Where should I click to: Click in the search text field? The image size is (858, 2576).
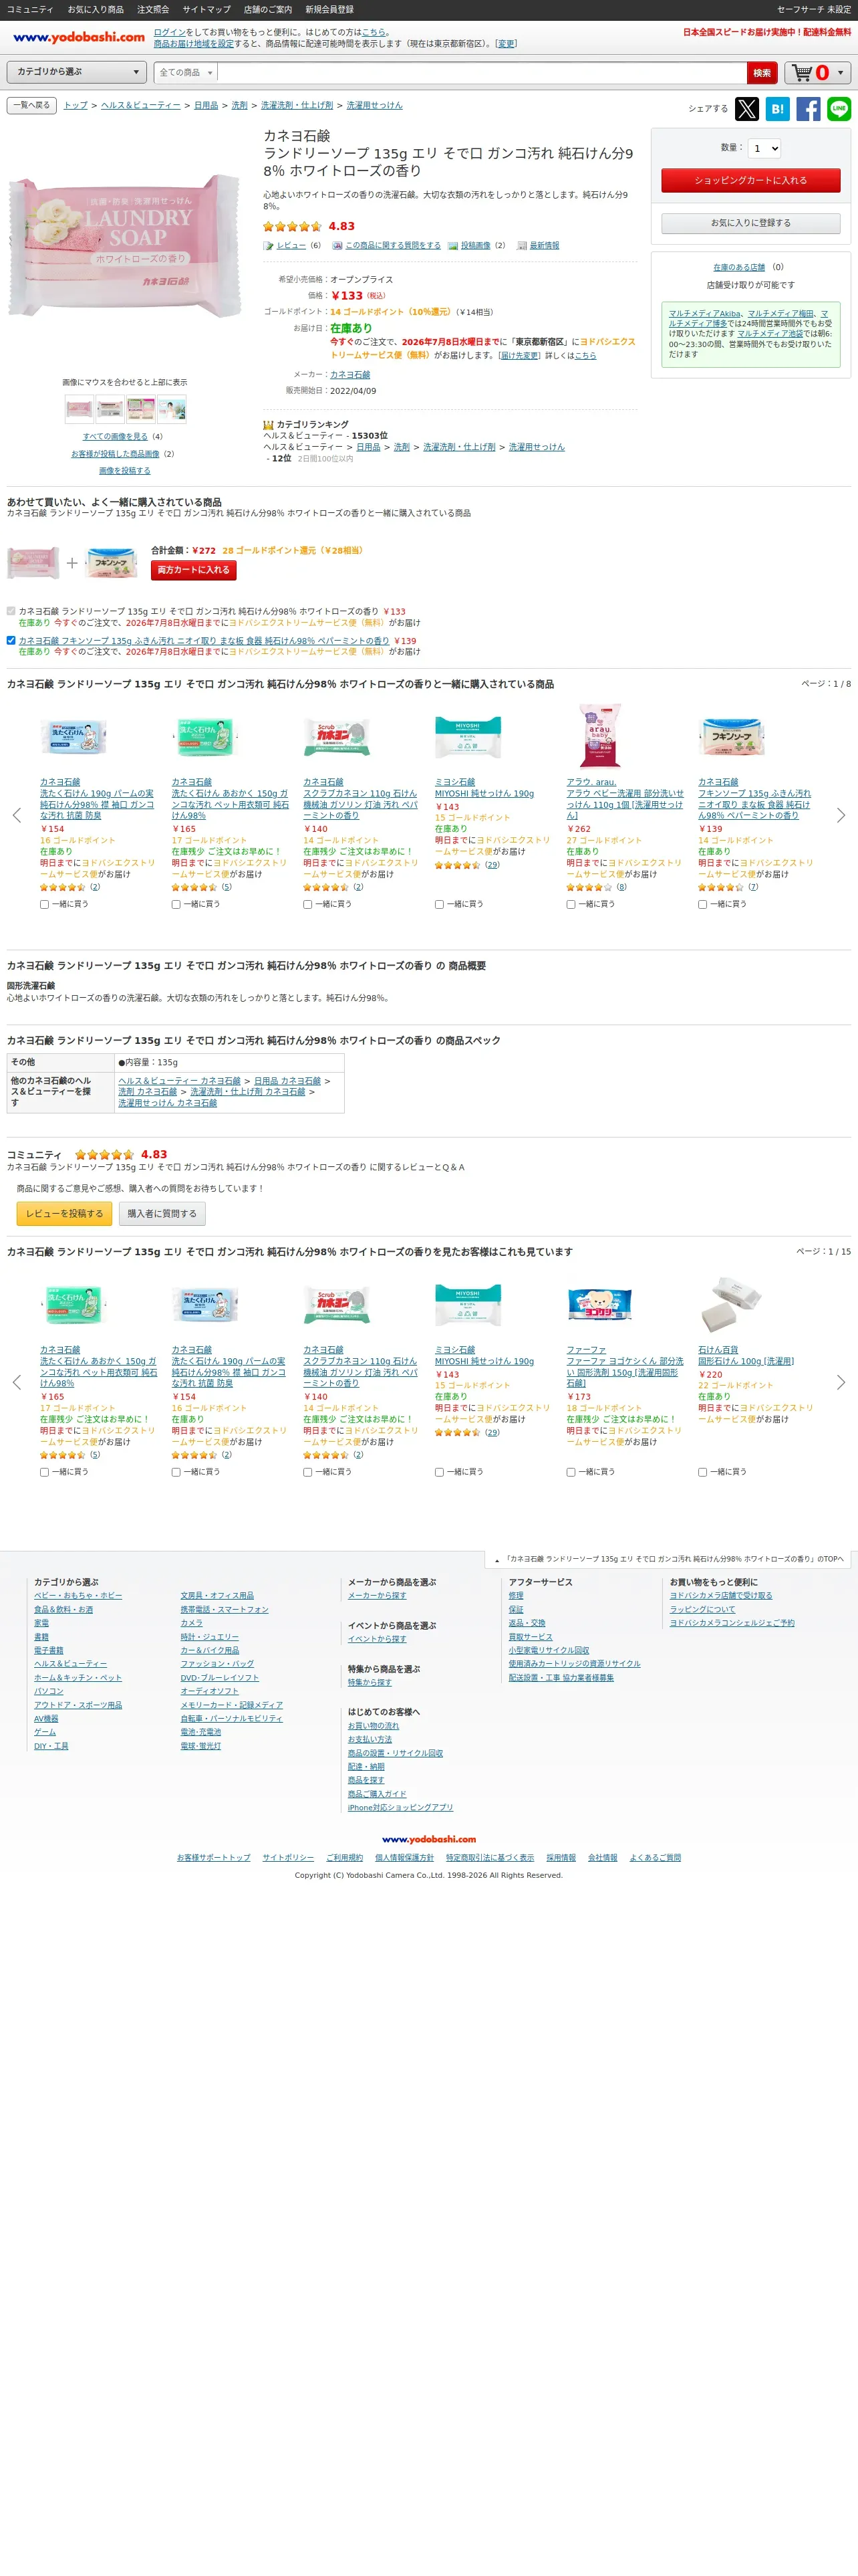[x=482, y=73]
